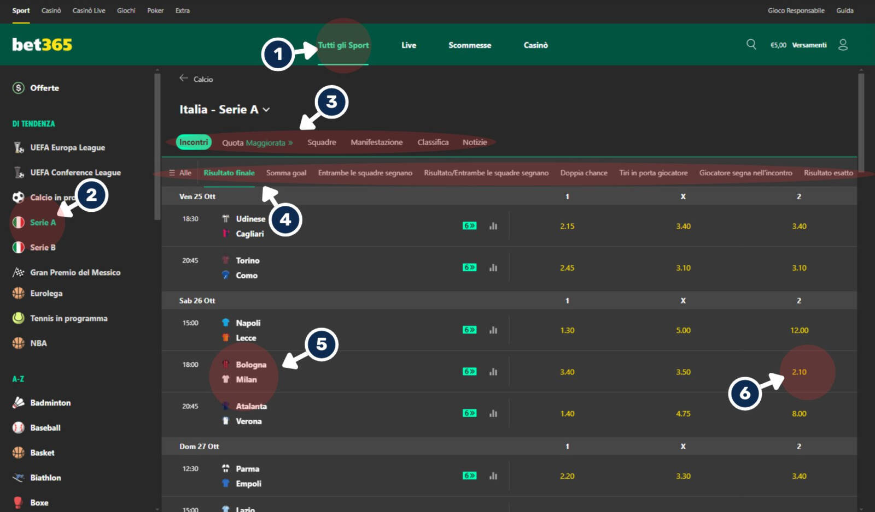Click the green bet builder badge for Bologna-Milan

click(470, 372)
